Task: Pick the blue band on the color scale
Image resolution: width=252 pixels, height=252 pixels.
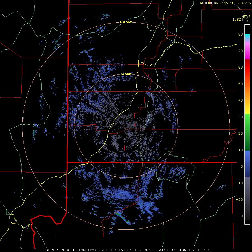Action: coord(247,164)
